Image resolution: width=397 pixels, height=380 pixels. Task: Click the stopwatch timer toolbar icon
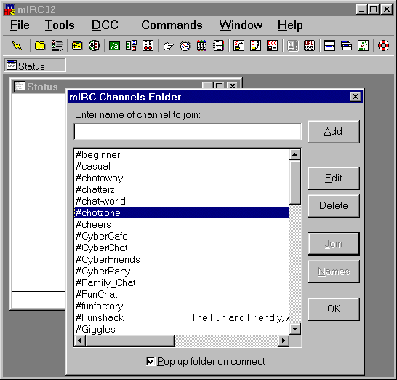point(185,46)
